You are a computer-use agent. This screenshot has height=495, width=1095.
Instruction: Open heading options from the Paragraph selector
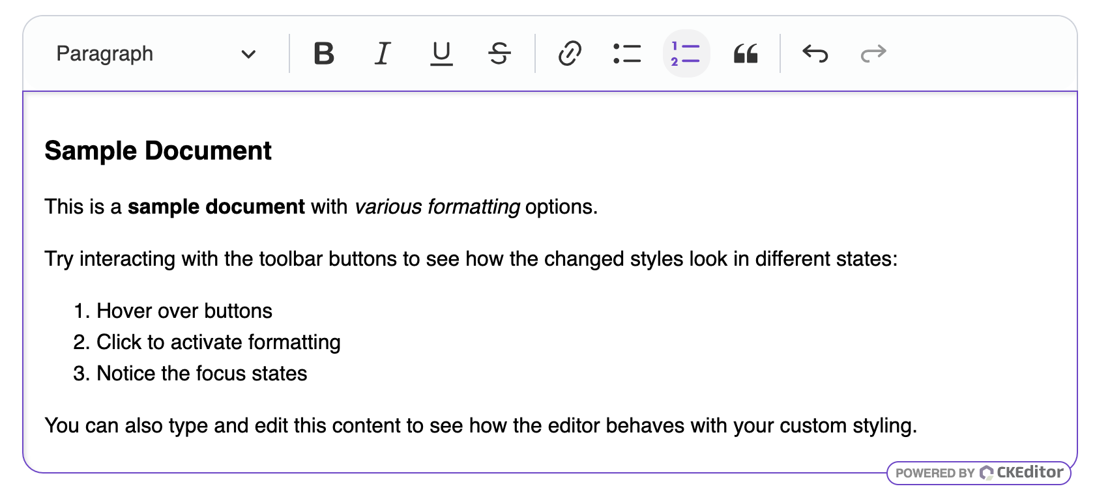point(156,53)
